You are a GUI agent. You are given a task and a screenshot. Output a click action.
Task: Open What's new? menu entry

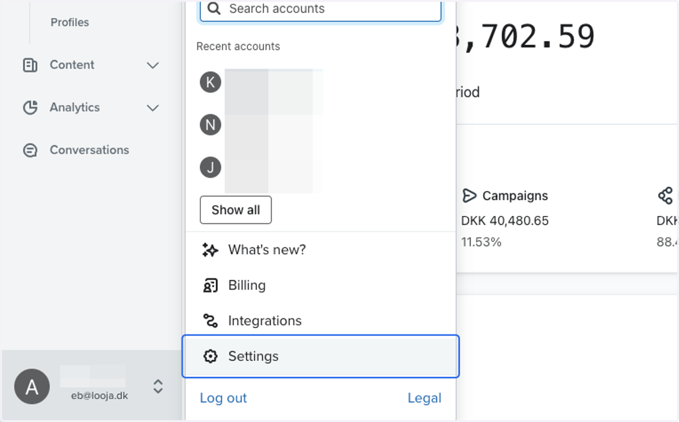point(320,250)
